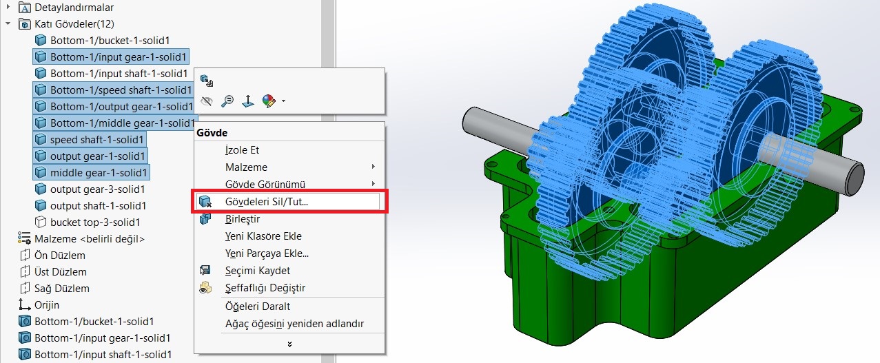Select Ağaç öğesini yeniden adlandır entry
Viewport: 880px width, 363px height.
[x=294, y=324]
